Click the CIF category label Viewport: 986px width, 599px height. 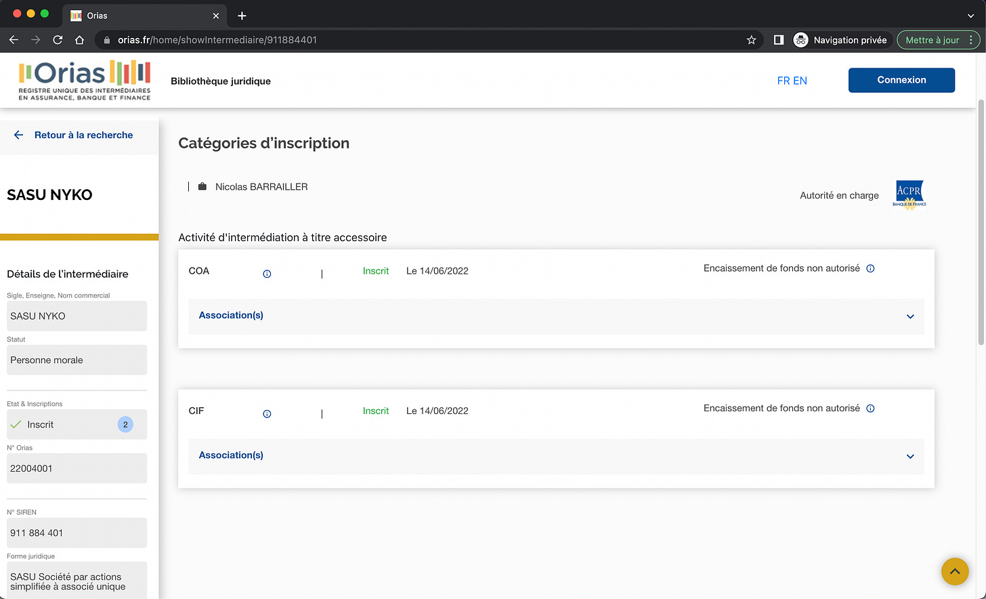click(196, 411)
